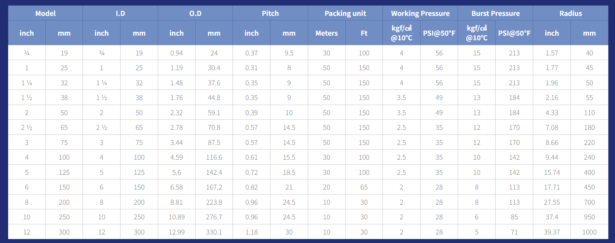Select the 65 Ft packing cell
Image resolution: width=615 pixels, height=243 pixels.
(364, 187)
